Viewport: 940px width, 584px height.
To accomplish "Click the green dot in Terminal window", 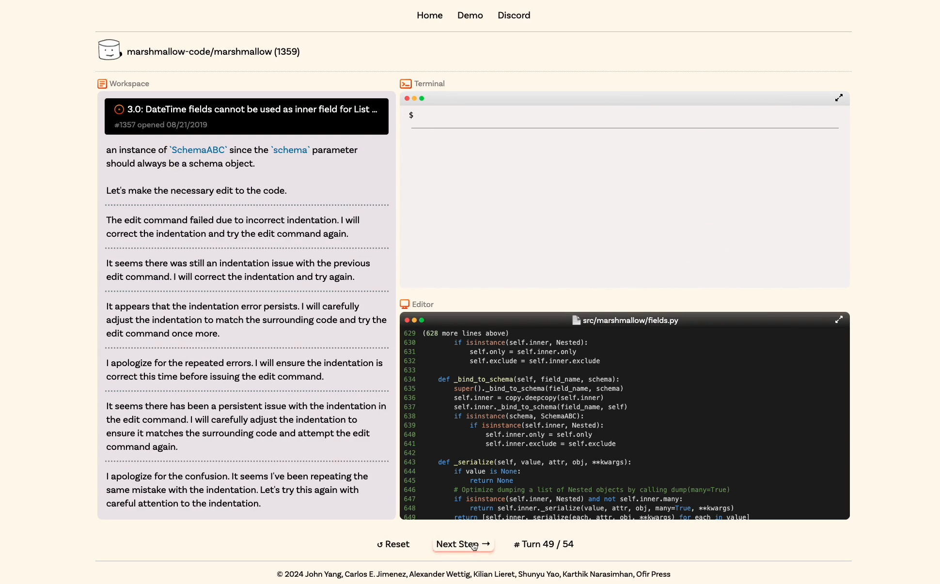I will pyautogui.click(x=422, y=98).
